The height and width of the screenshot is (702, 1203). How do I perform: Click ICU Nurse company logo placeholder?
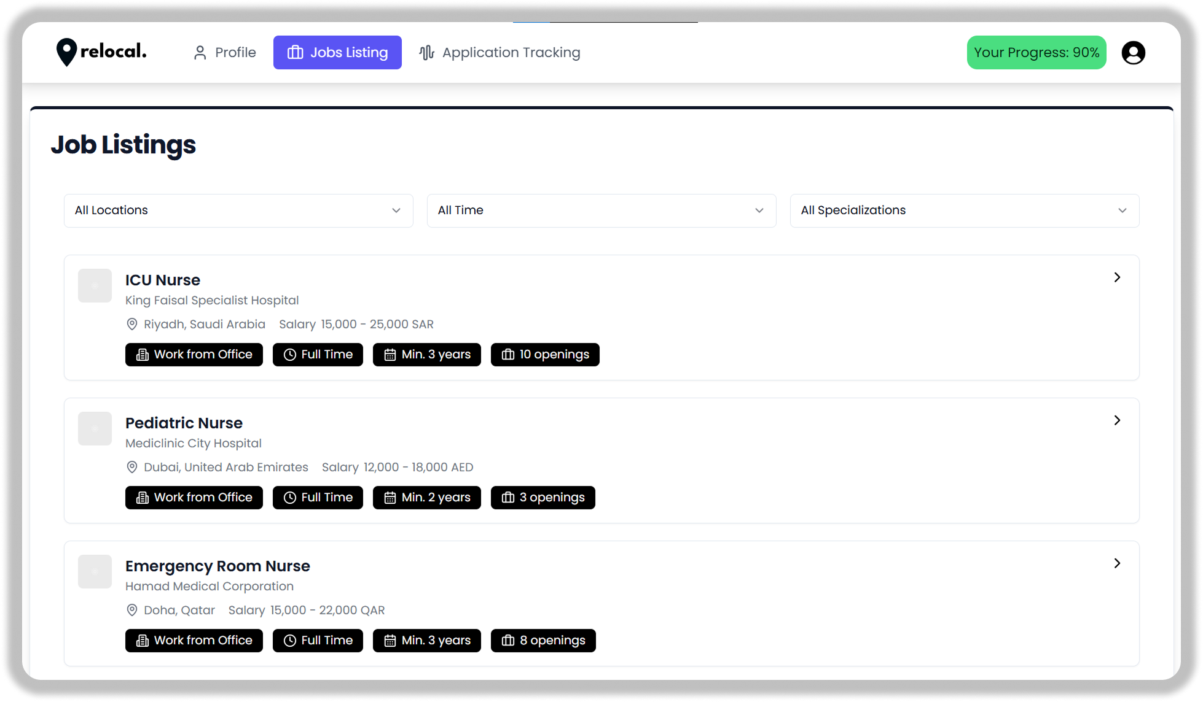[x=95, y=285]
